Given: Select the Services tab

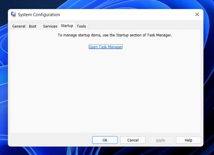Looking at the screenshot, I should click(x=50, y=26).
